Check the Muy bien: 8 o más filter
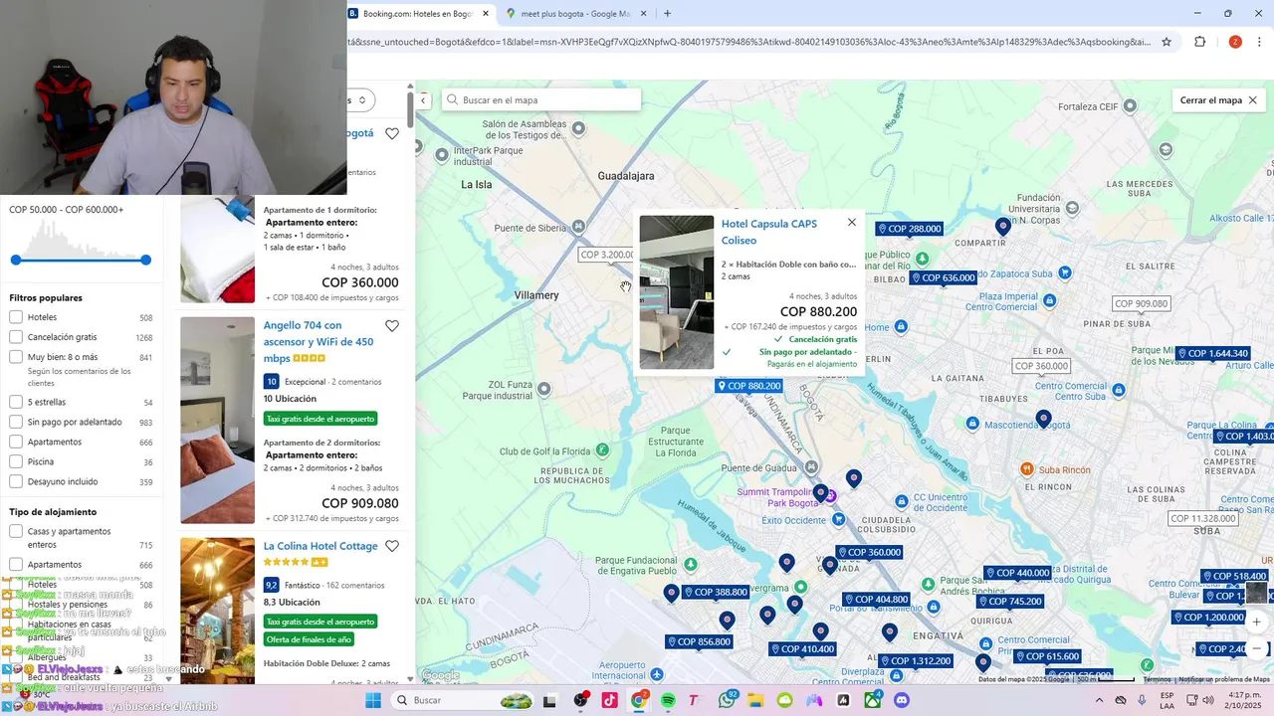The height and width of the screenshot is (716, 1274). 16,357
